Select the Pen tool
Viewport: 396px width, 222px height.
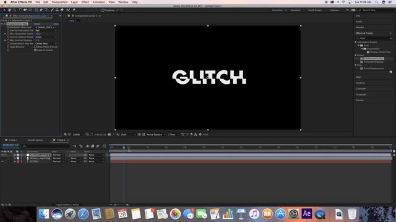coord(41,10)
